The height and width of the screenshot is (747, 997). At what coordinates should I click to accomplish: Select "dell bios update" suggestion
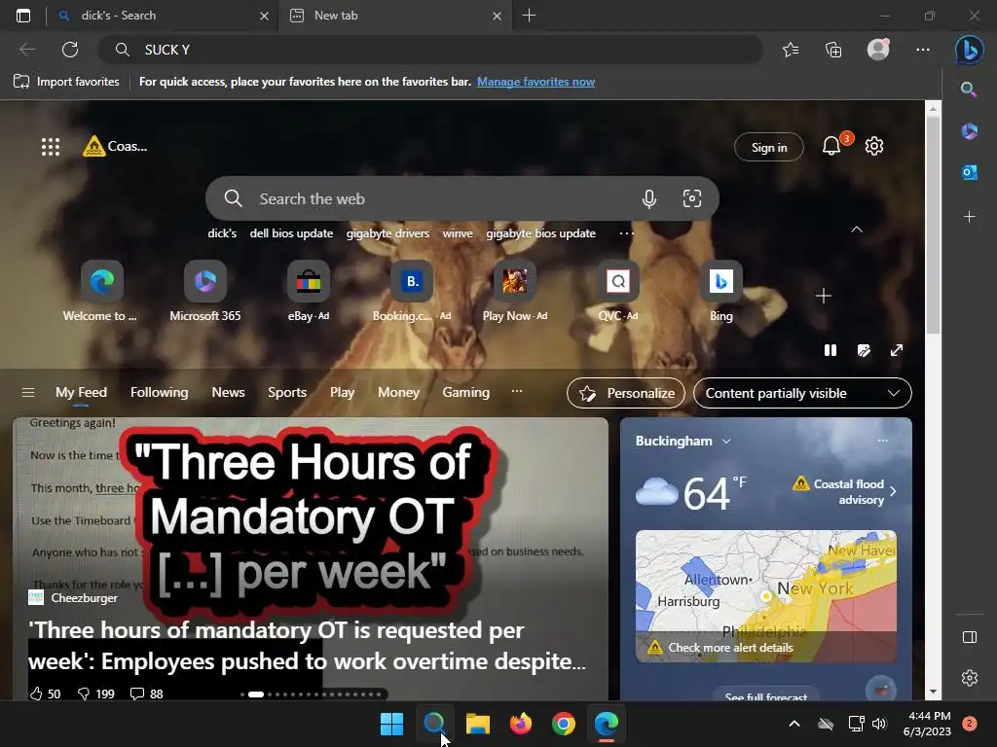pos(291,233)
